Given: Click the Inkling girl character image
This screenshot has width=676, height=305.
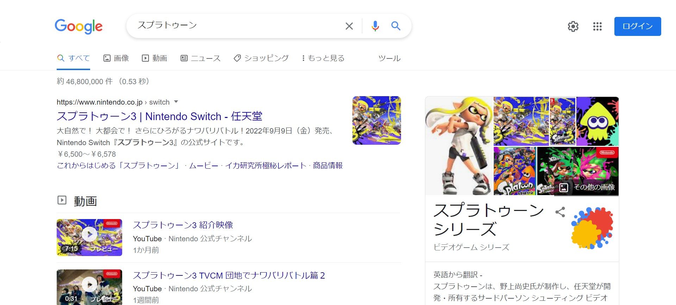Looking at the screenshot, I should click(x=459, y=146).
